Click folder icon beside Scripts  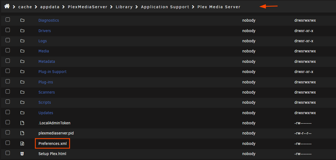point(22,103)
